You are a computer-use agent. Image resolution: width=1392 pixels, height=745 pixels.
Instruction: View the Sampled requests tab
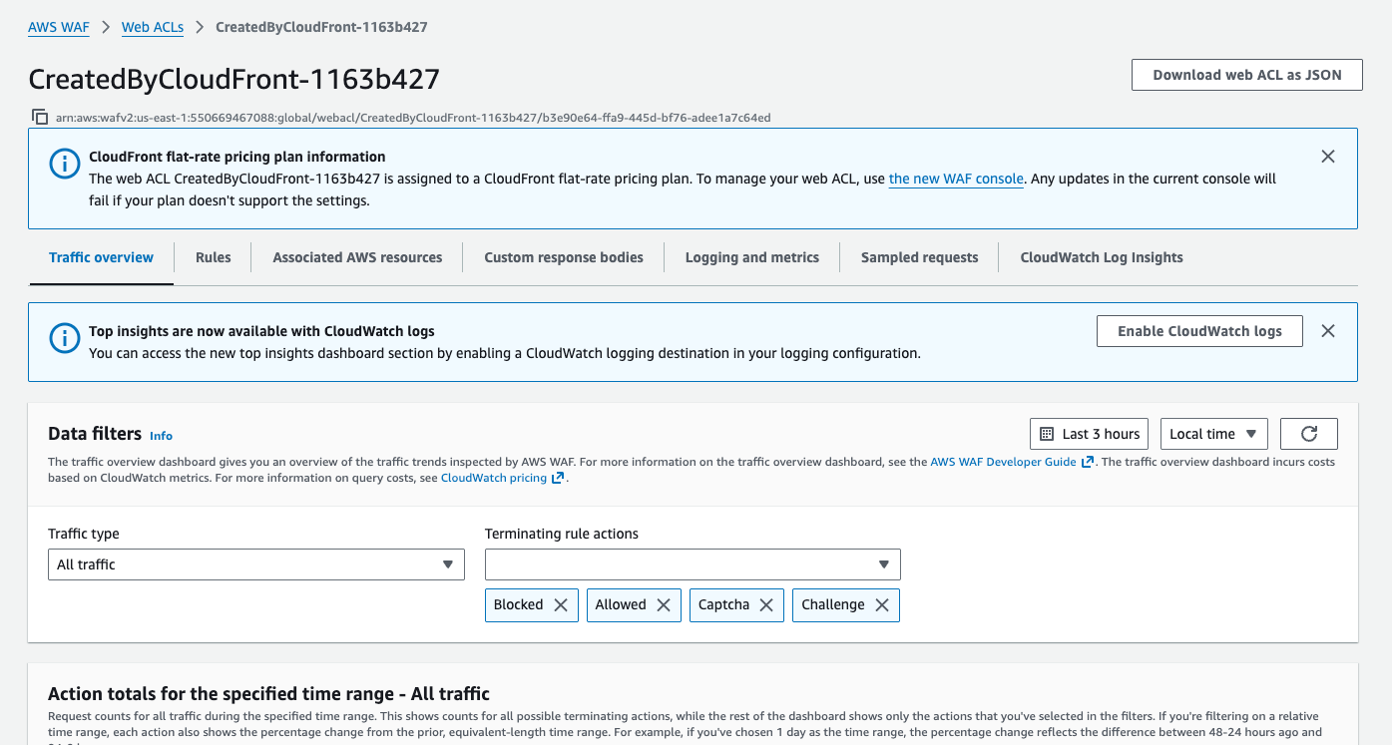tap(920, 257)
